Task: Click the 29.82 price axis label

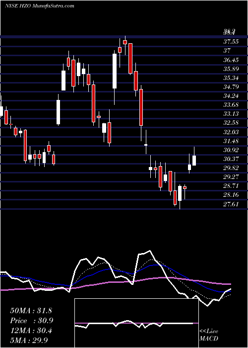Action: 231,168
